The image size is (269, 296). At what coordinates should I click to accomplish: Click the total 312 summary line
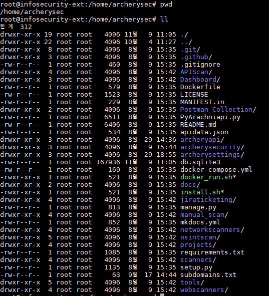pyautogui.click(x=16, y=27)
